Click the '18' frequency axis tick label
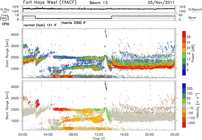 [x=17, y=15]
